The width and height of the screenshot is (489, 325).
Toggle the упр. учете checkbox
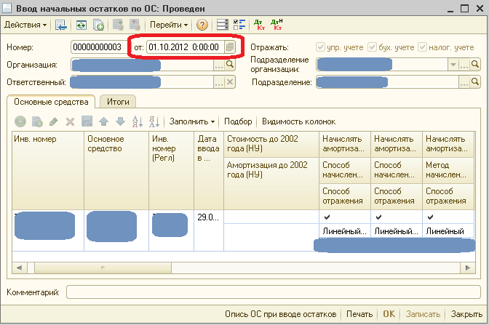click(x=320, y=47)
